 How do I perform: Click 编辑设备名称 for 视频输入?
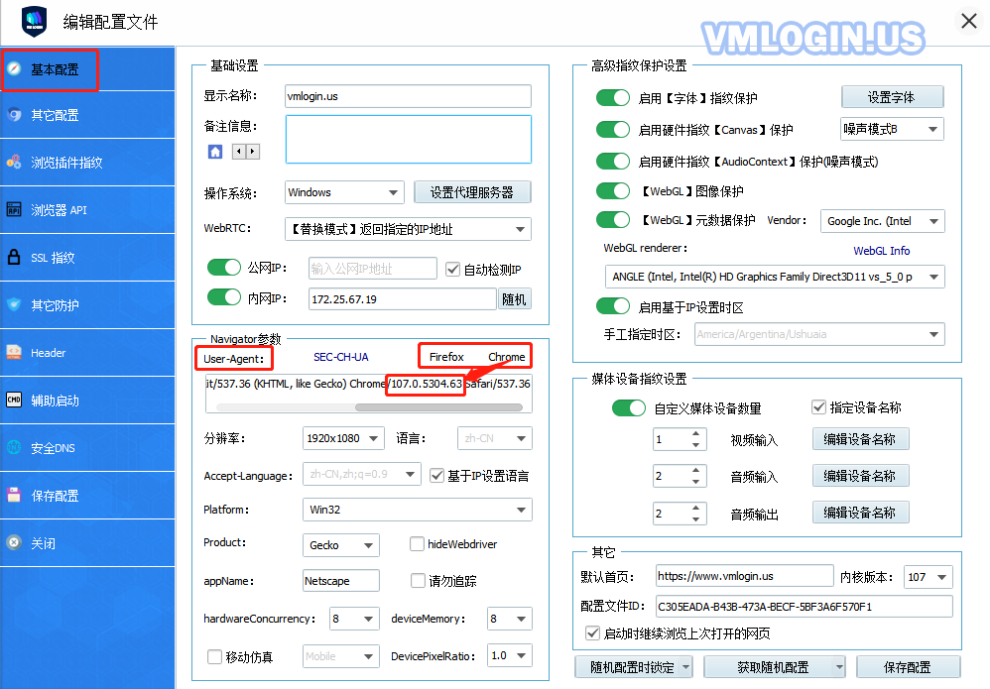coord(860,439)
